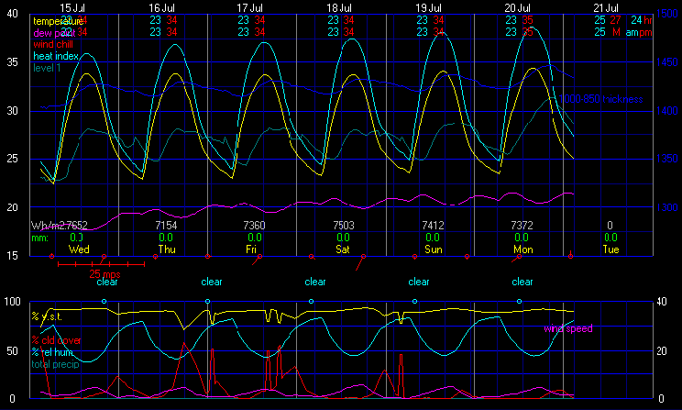Image resolution: width=682 pixels, height=410 pixels.
Task: Click the "1450" thickness axis value
Action: pyautogui.click(x=667, y=62)
